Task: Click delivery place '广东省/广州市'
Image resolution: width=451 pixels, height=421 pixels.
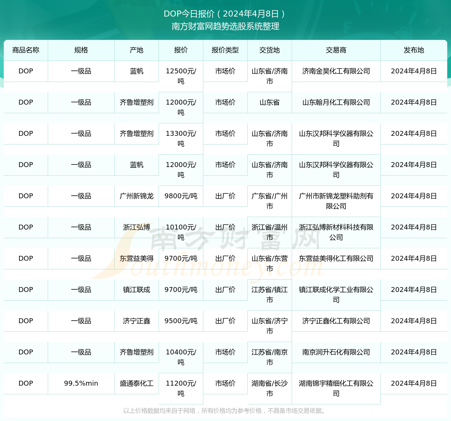Action: pos(269,201)
